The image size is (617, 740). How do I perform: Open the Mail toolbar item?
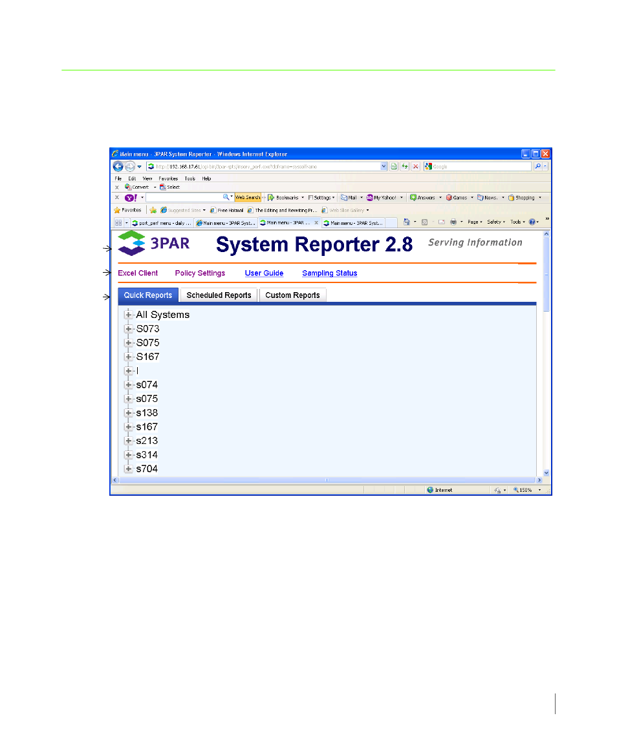(x=351, y=198)
